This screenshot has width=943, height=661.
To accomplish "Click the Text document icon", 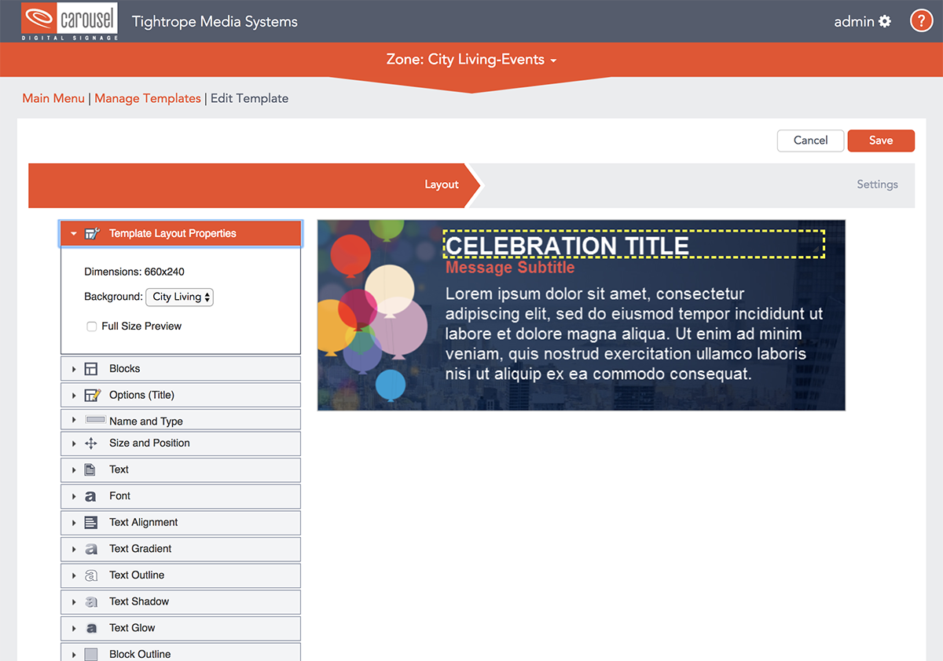I will 91,470.
